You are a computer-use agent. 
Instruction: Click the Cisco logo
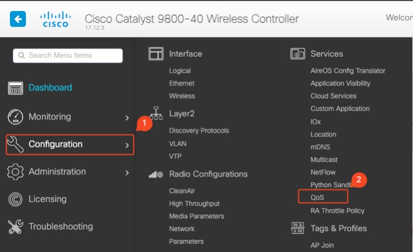click(55, 19)
